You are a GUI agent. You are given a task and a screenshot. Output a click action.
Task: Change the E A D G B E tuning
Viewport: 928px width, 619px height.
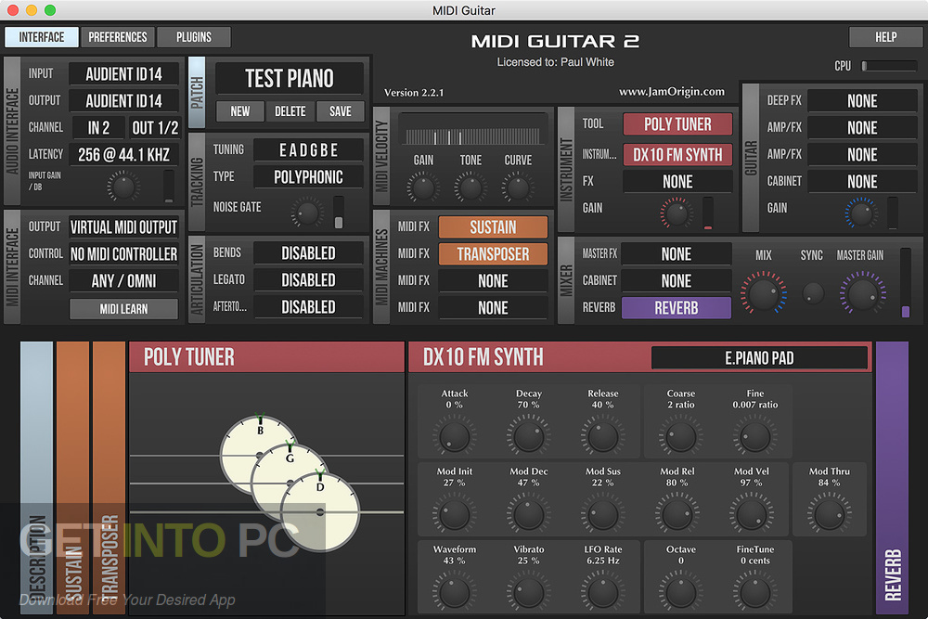308,150
